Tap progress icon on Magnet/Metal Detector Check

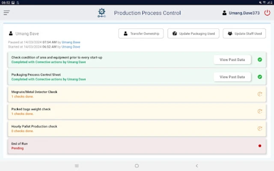(x=259, y=94)
